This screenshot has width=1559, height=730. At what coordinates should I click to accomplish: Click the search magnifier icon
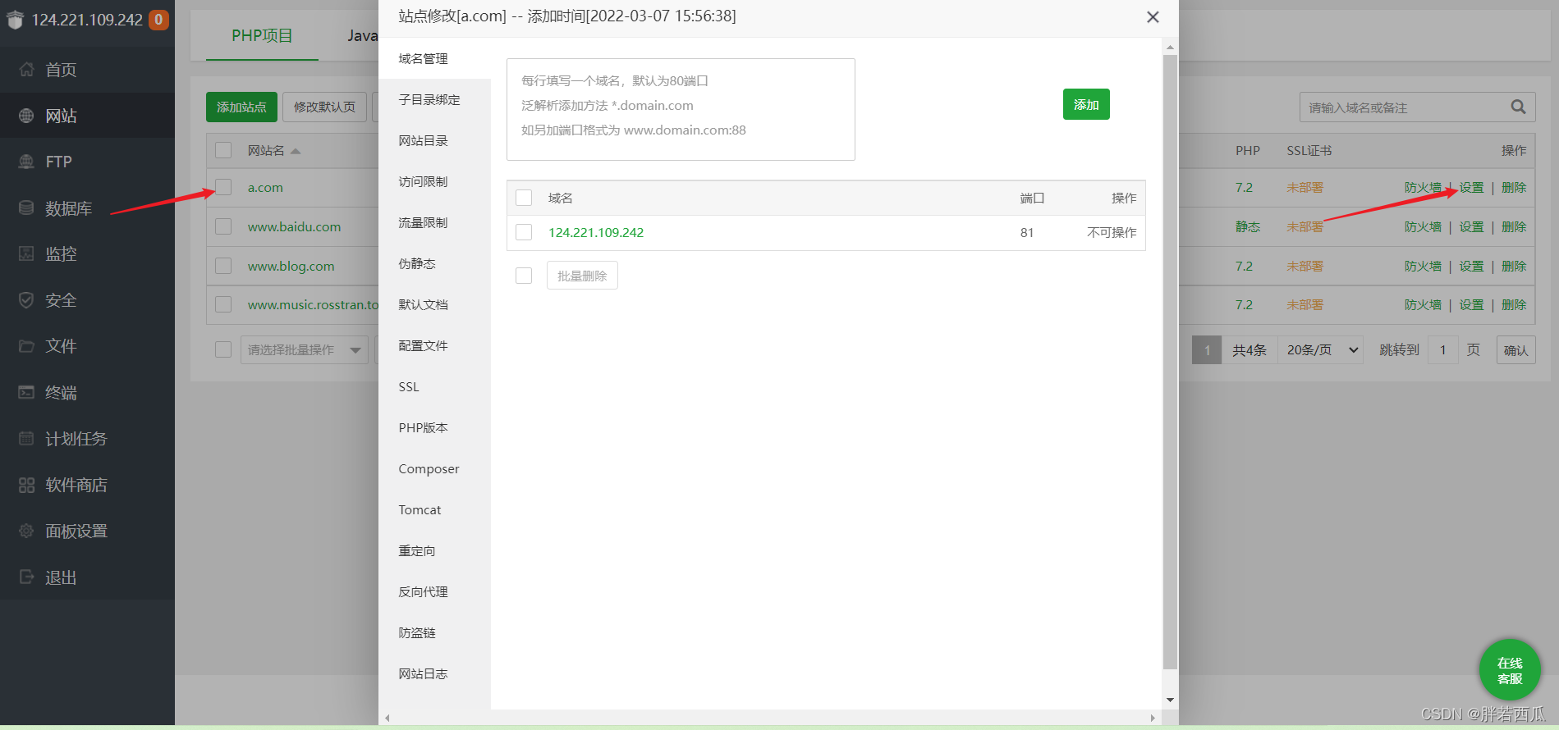point(1518,107)
